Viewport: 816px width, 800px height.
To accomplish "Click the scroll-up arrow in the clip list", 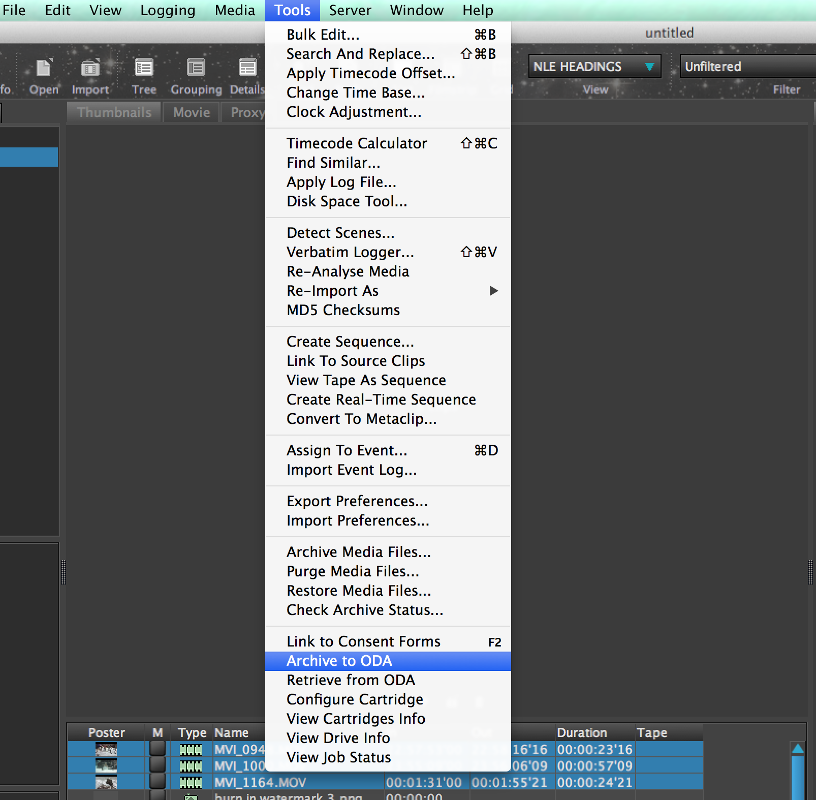I will tap(798, 749).
